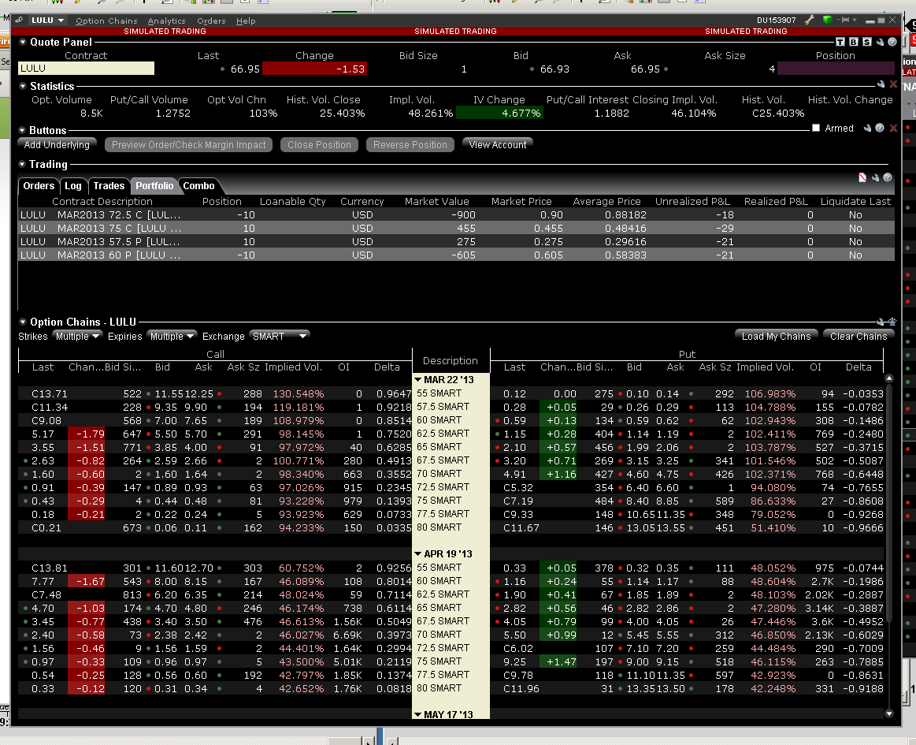Click the Market Value column header
The width and height of the screenshot is (916, 745).
tap(437, 201)
